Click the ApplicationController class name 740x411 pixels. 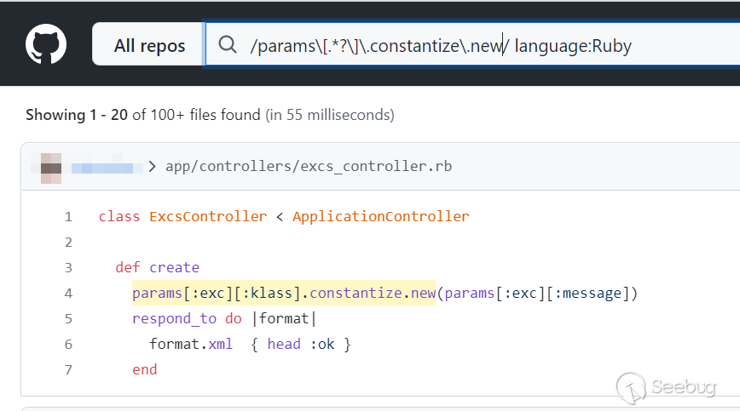click(x=380, y=217)
